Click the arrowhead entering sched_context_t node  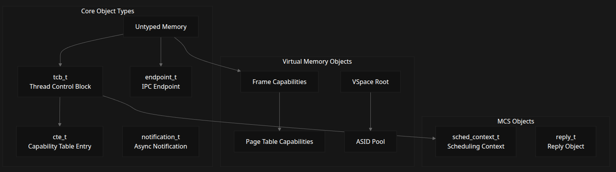434,138
